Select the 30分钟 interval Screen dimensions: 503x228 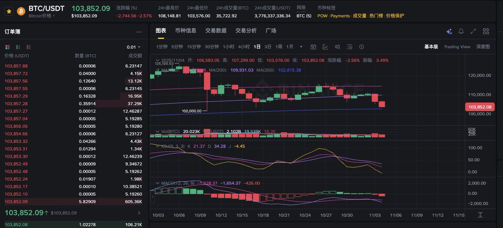click(x=212, y=47)
